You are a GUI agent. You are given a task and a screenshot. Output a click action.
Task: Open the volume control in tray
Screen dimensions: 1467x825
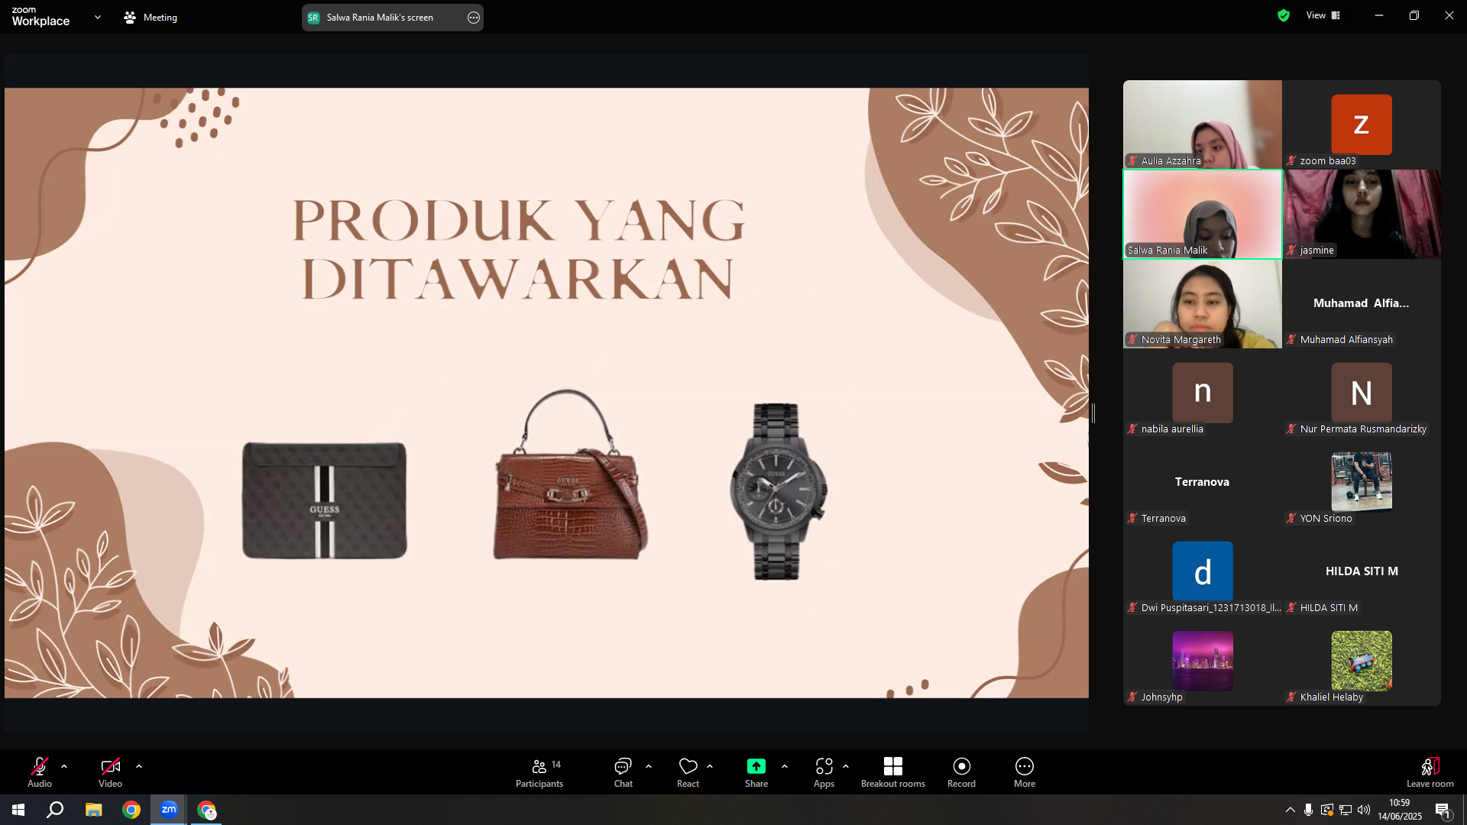tap(1364, 810)
